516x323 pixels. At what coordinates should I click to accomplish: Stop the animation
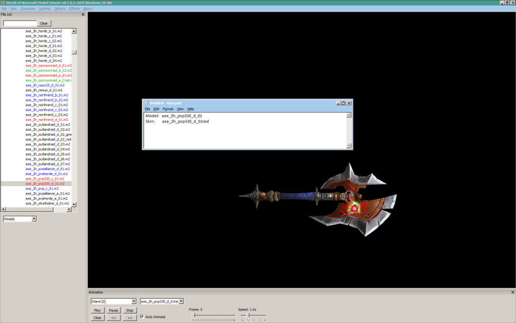130,310
